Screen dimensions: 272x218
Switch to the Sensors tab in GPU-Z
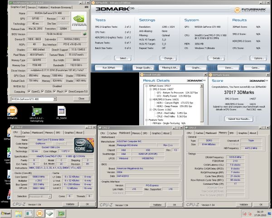[32, 7]
